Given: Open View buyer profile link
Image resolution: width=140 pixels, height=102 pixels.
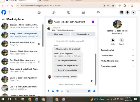Looking at the screenshot, I should (x=78, y=41).
